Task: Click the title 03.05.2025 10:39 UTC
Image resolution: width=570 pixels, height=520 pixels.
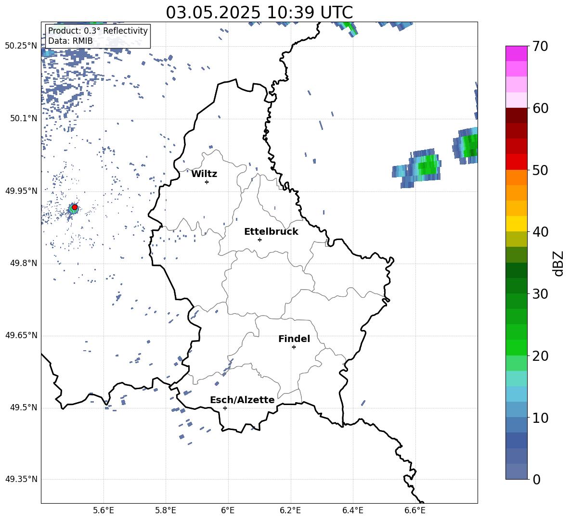Action: pyautogui.click(x=259, y=13)
